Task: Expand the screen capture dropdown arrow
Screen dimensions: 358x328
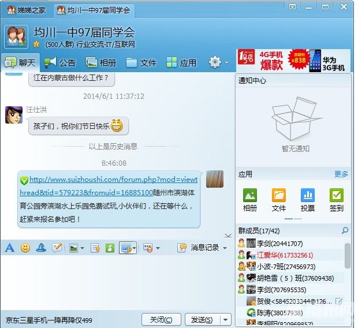Action: tap(134, 248)
